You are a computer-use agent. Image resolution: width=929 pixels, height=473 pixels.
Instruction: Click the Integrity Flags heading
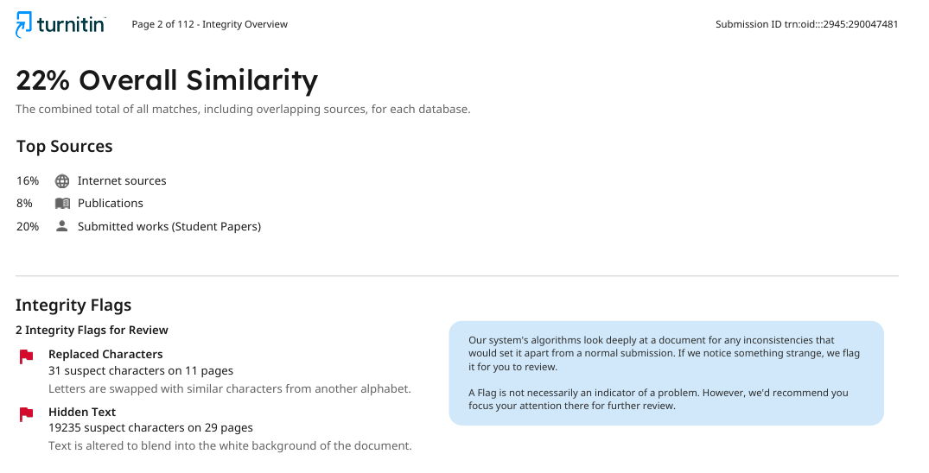[x=73, y=305]
